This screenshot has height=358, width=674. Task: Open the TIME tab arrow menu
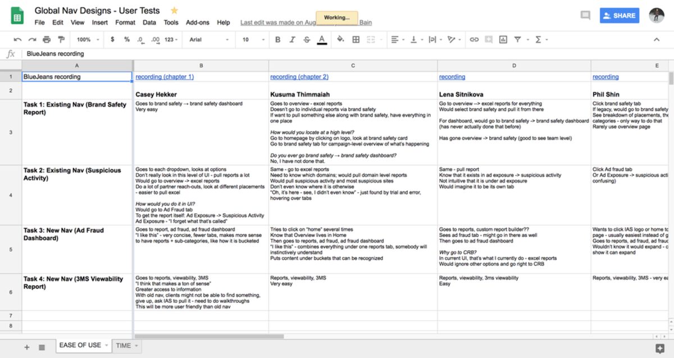tap(136, 346)
